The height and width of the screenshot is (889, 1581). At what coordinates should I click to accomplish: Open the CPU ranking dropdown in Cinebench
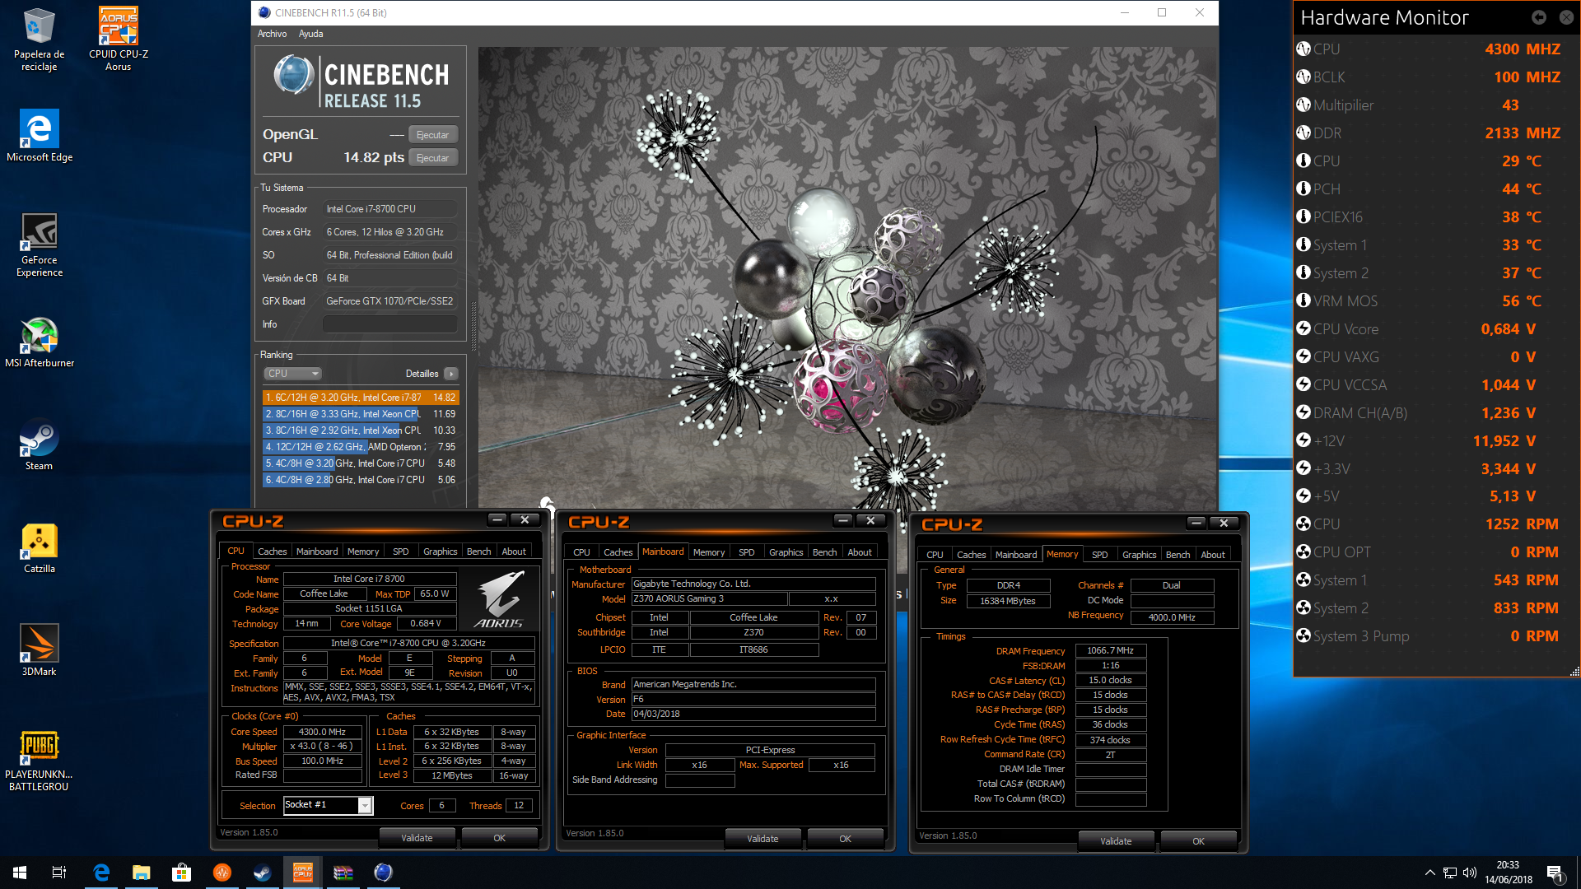292,374
